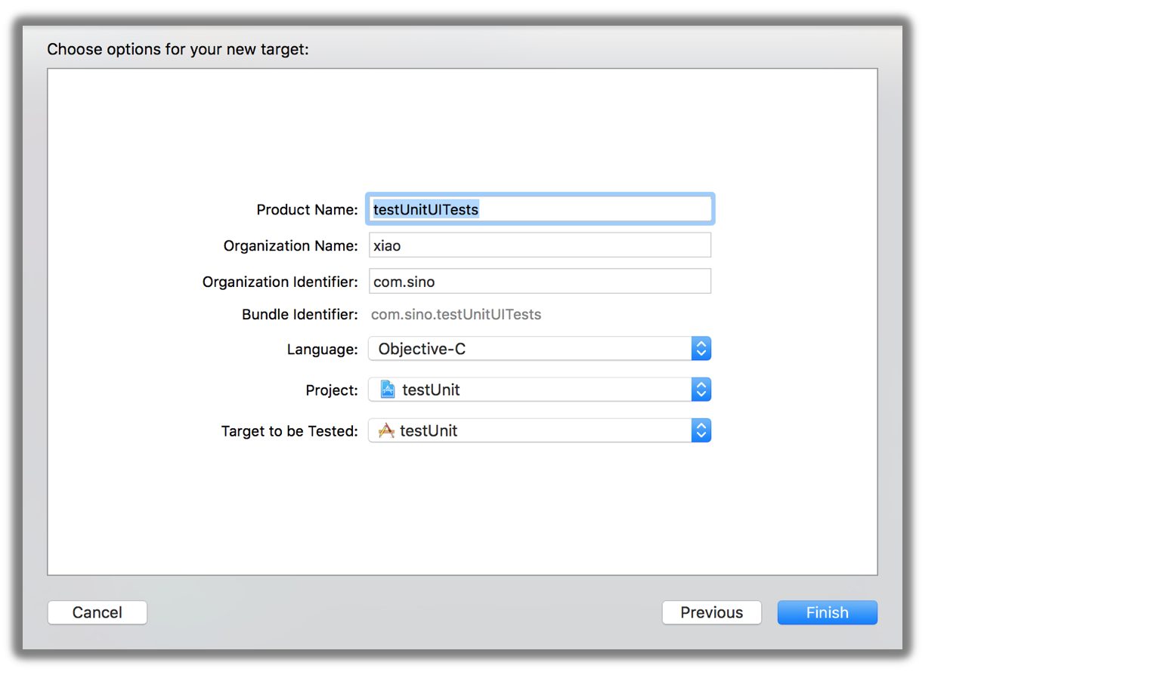The height and width of the screenshot is (675, 1176).
Task: Open the Language dropdown showing Objective-C
Action: [x=529, y=349]
